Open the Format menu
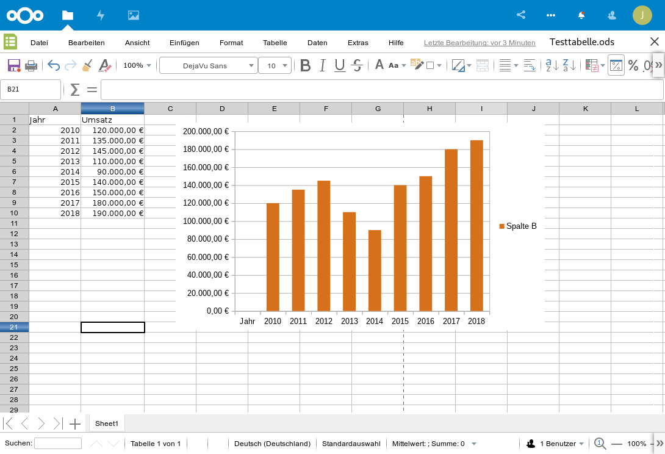 [x=231, y=43]
